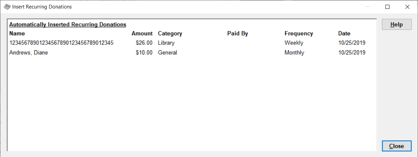The height and width of the screenshot is (157, 418).
Task: Select the long numeric name row
Action: coord(61,43)
